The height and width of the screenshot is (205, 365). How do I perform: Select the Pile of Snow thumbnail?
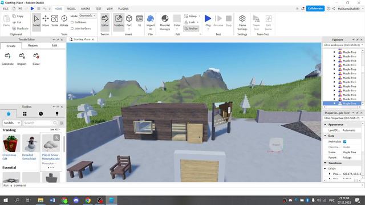pos(51,143)
